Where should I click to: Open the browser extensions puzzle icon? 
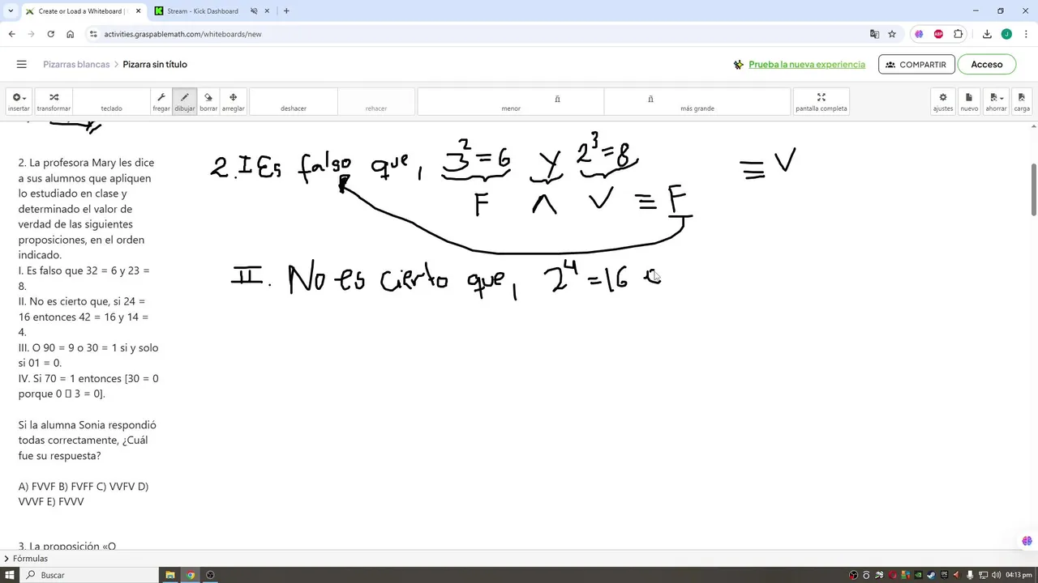tap(959, 34)
